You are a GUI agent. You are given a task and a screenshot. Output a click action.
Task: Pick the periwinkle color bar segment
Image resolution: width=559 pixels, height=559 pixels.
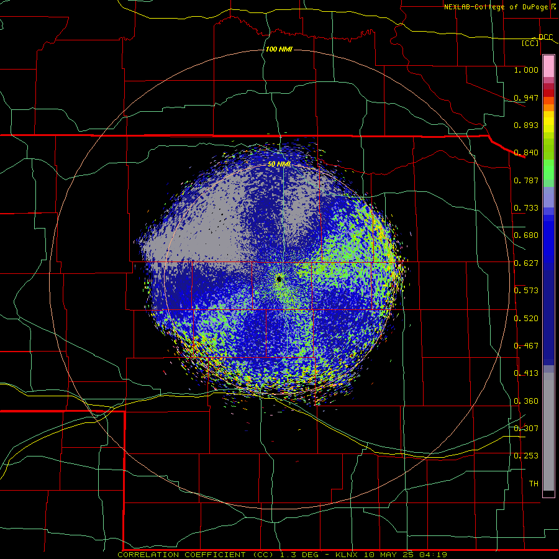[x=548, y=197]
